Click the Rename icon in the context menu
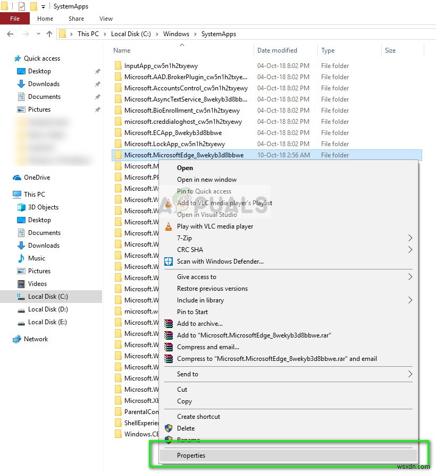Image resolution: width=436 pixels, height=472 pixels. 169,440
